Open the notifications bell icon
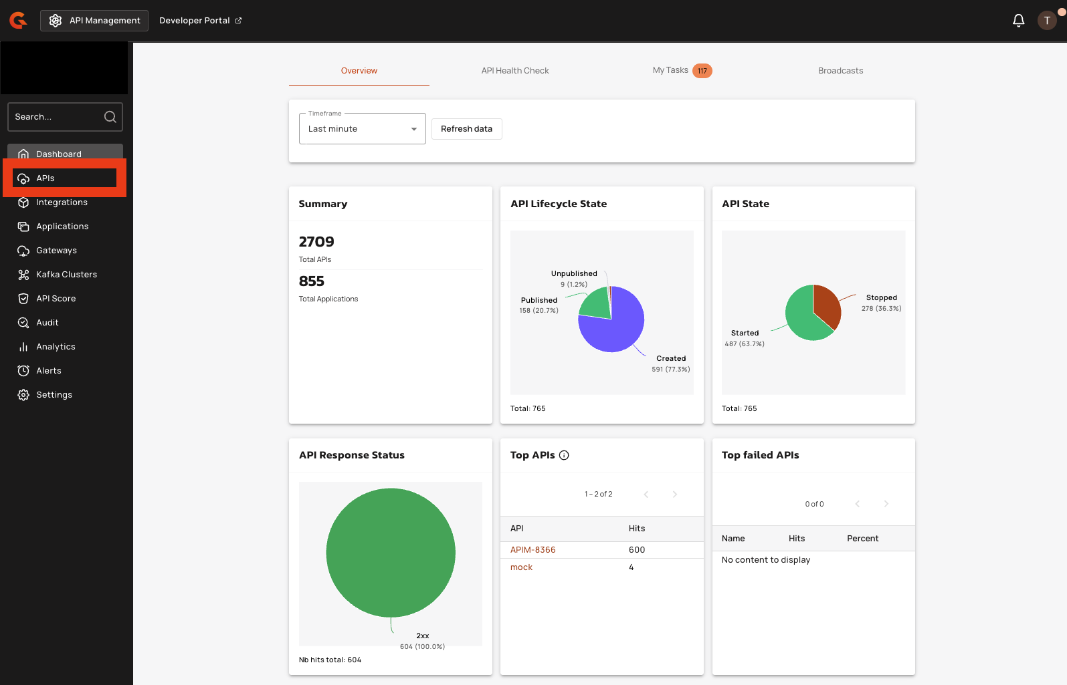The image size is (1067, 685). [1018, 21]
